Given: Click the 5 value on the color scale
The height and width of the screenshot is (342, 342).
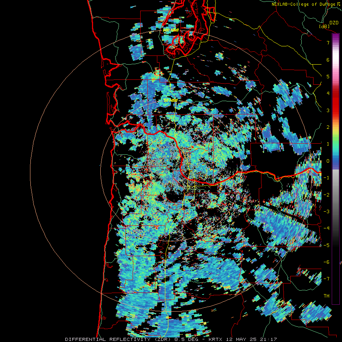Looking at the screenshot, I should (x=328, y=76).
